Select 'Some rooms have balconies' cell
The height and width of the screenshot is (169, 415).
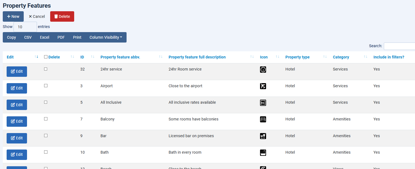[x=193, y=119]
